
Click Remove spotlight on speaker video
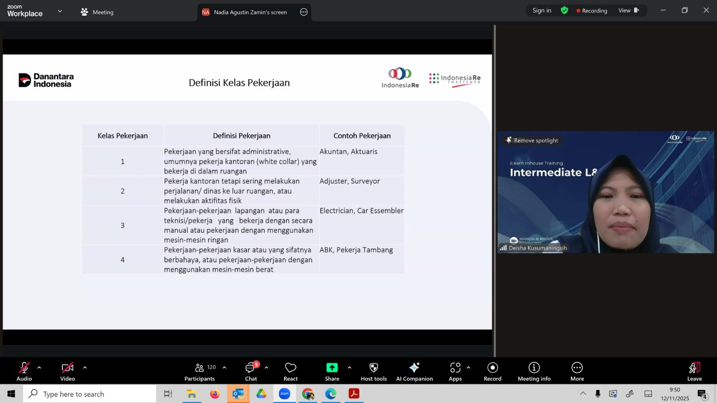(x=532, y=141)
